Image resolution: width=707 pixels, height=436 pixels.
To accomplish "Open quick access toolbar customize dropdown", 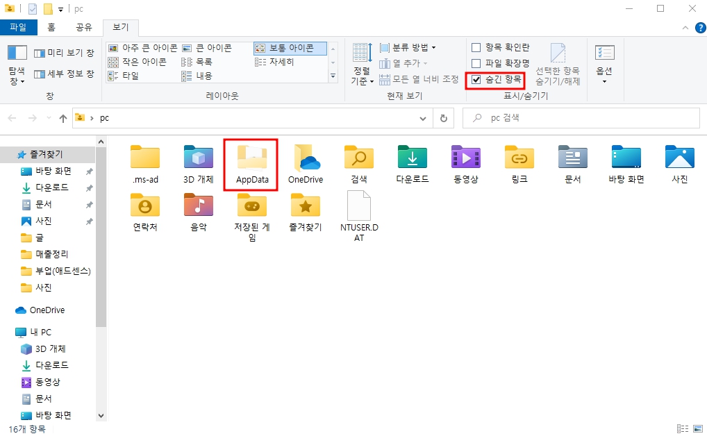I will pyautogui.click(x=60, y=10).
